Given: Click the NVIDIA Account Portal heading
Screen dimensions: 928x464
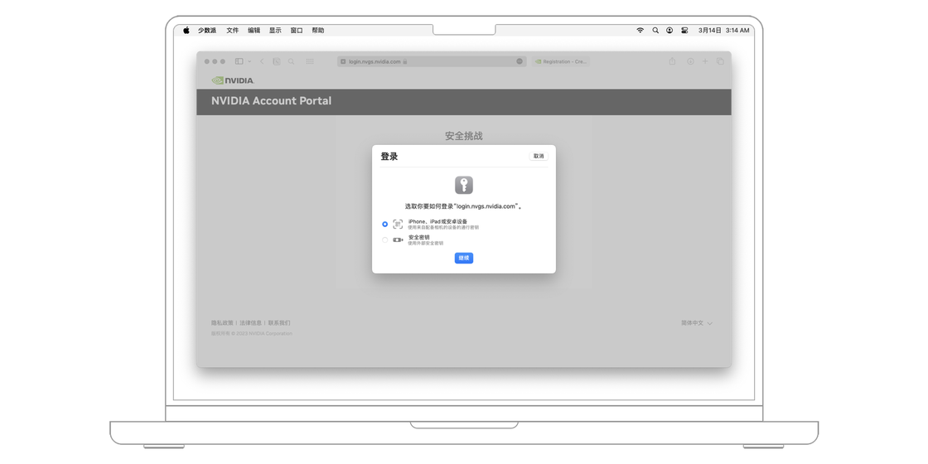Looking at the screenshot, I should click(271, 101).
